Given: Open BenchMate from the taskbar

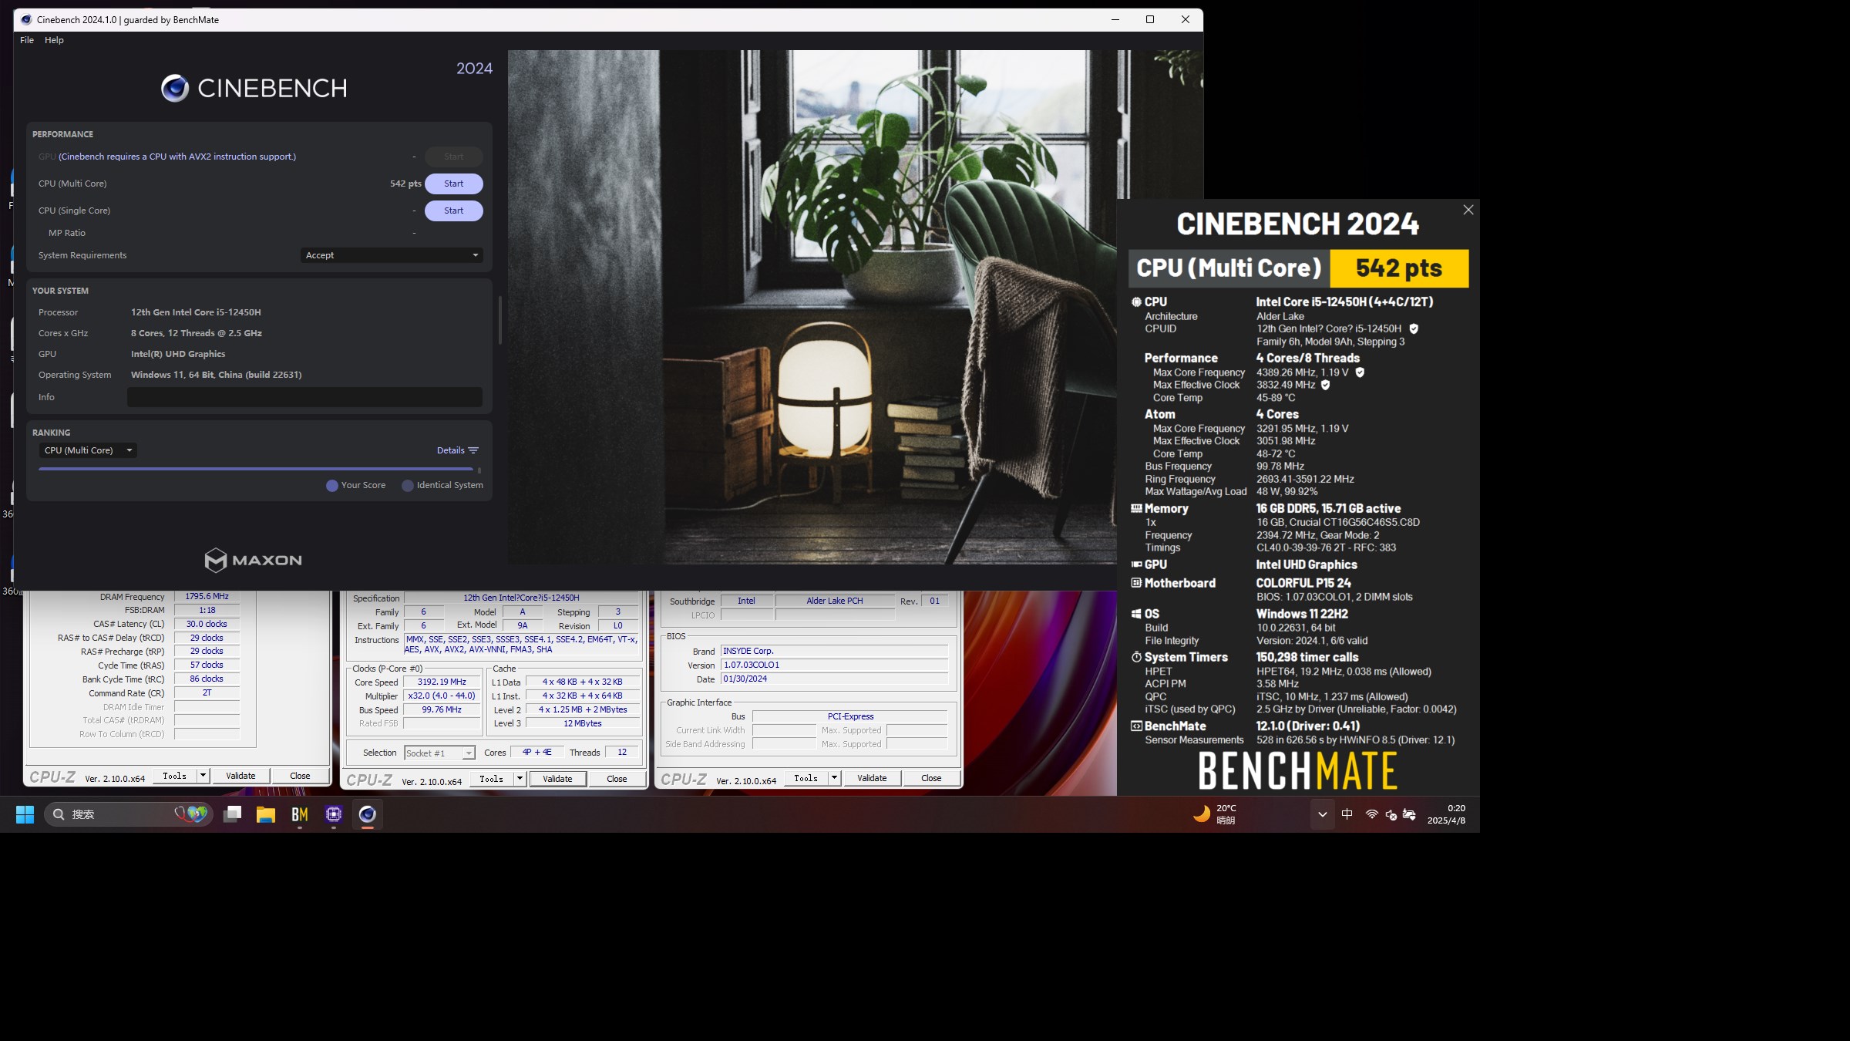Looking at the screenshot, I should [300, 814].
